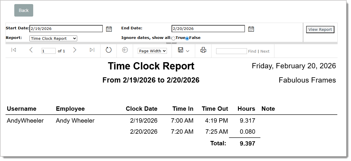Open the Page Width zoom dropdown
Screen dimensions: 351x161
(152, 51)
